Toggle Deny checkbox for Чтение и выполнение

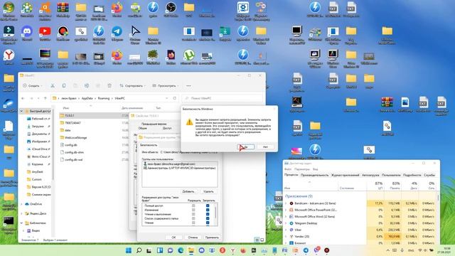pyautogui.click(x=208, y=214)
